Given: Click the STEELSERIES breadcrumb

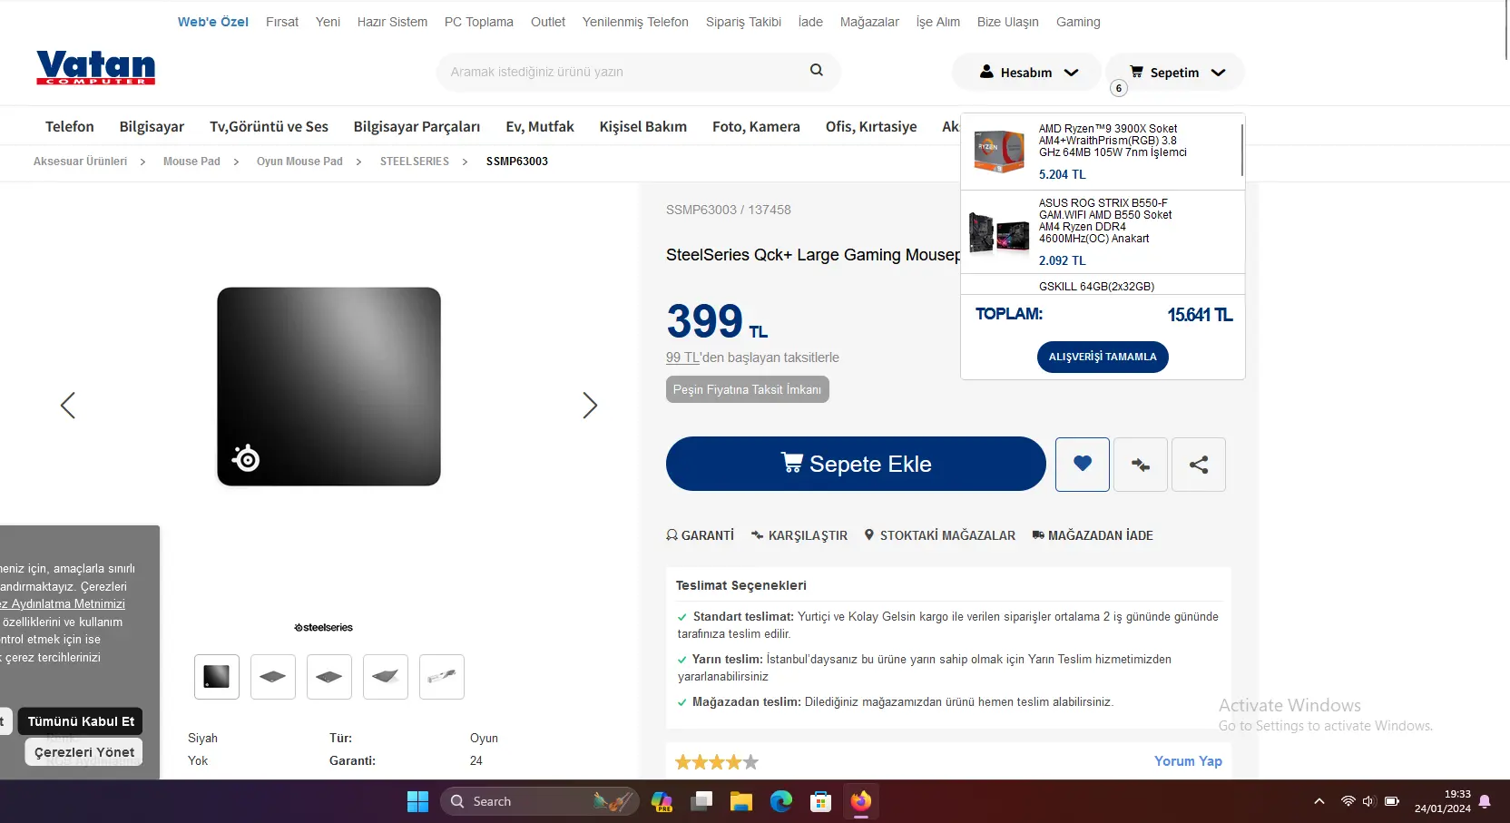Looking at the screenshot, I should [x=415, y=162].
